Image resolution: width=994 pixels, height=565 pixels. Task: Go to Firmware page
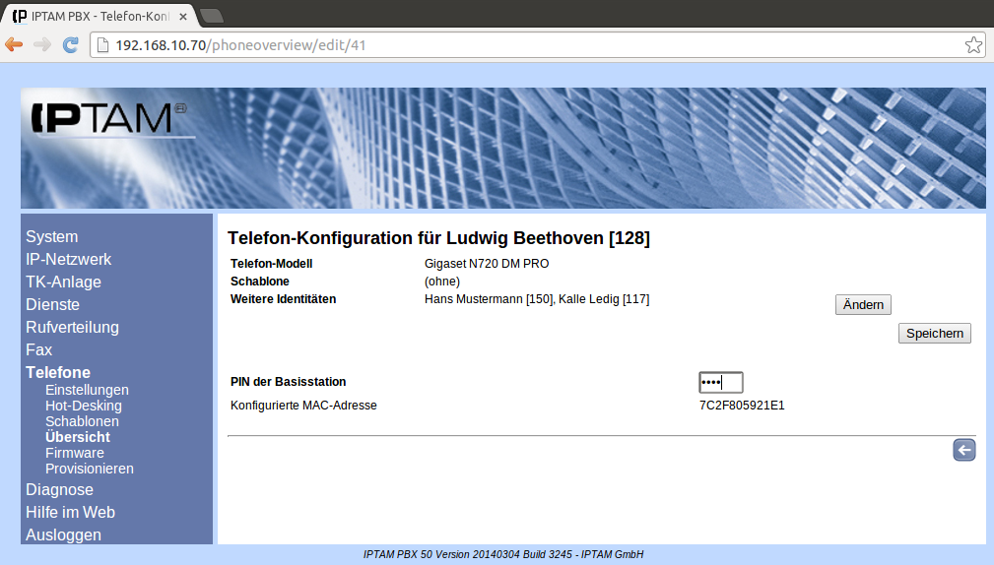click(x=75, y=453)
